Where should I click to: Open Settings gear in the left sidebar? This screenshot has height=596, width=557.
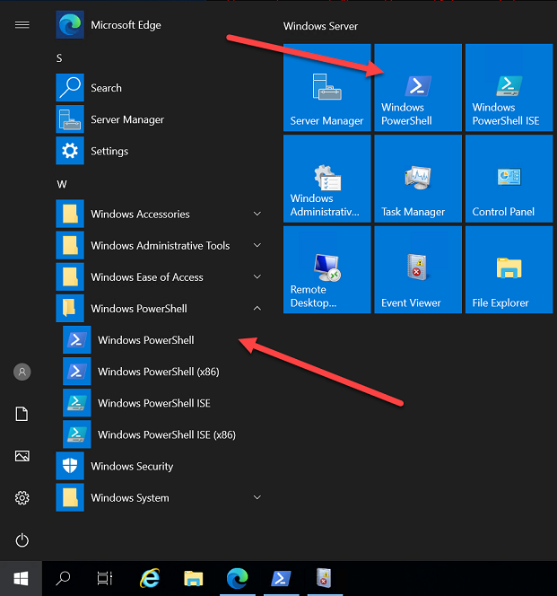pyautogui.click(x=22, y=498)
